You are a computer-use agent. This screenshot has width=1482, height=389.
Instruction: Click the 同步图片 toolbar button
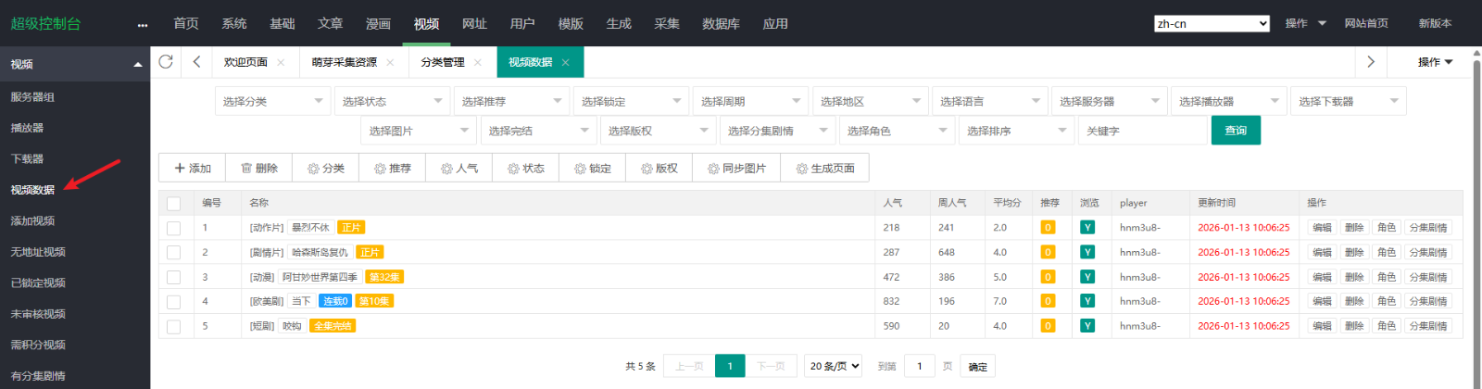pyautogui.click(x=736, y=169)
